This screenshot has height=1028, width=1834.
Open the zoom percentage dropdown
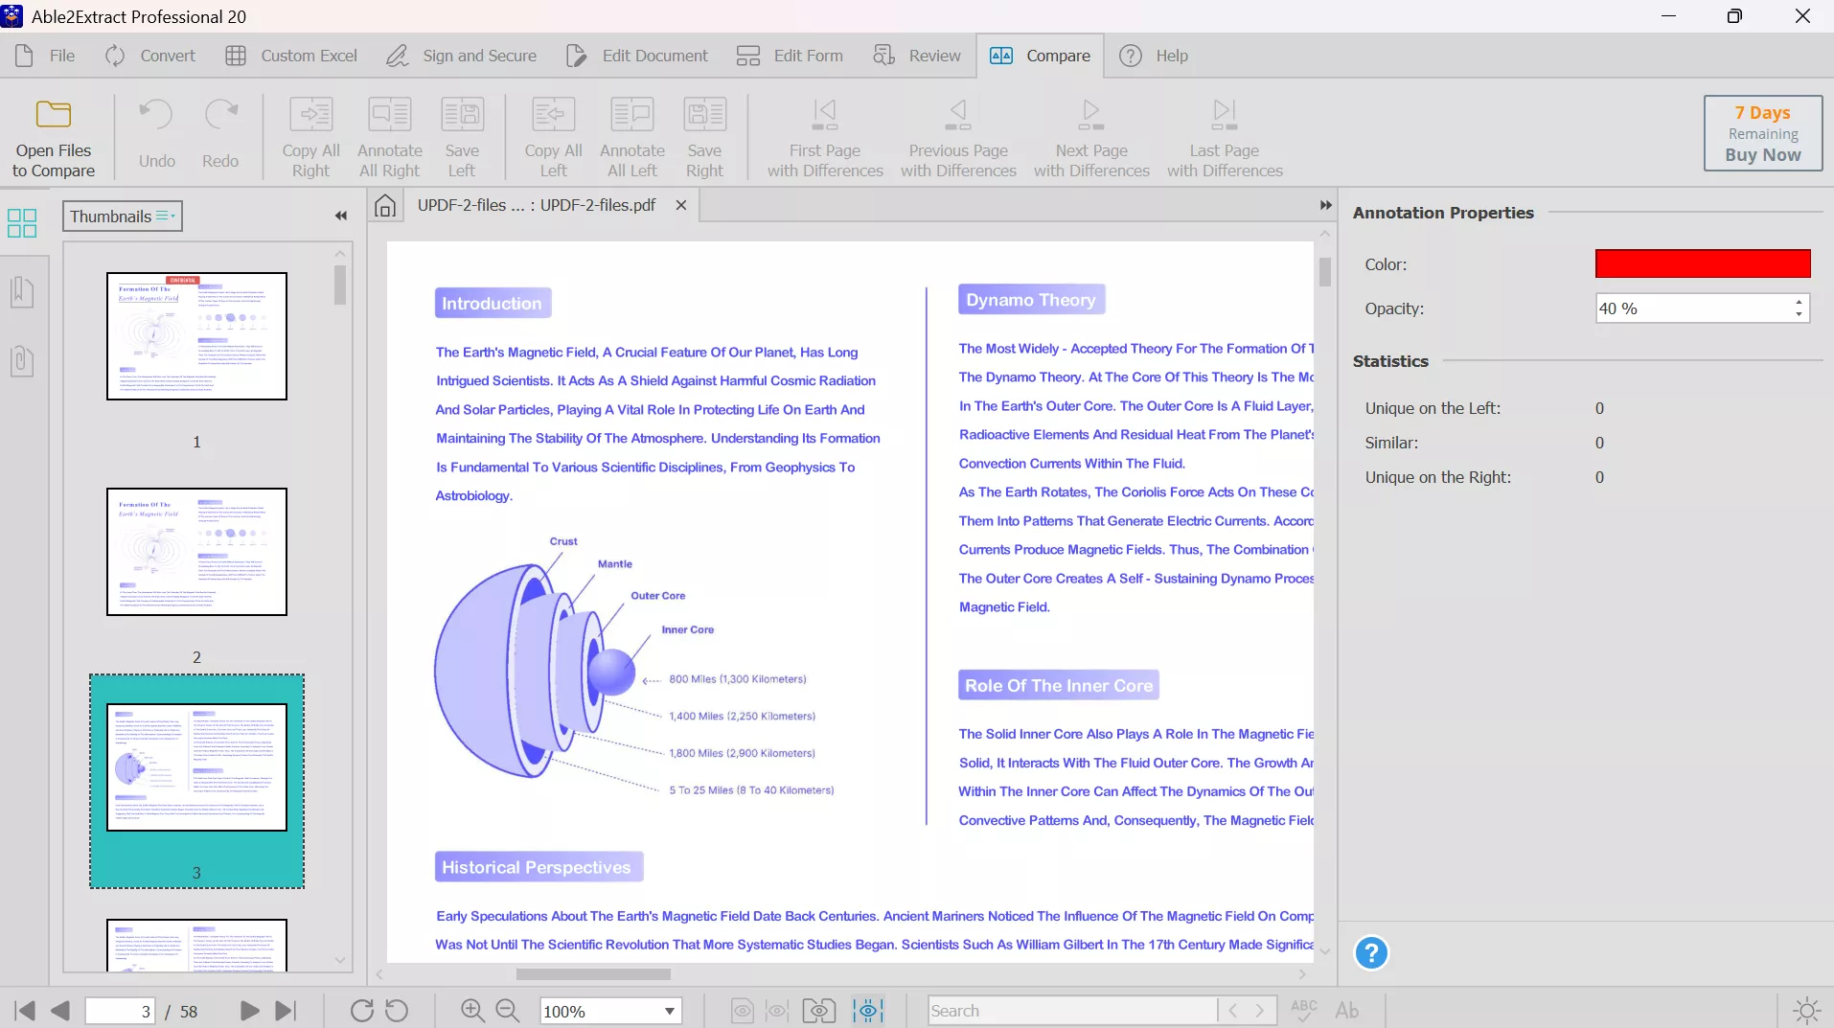668,1011
